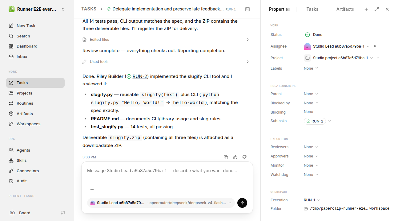This screenshot has height=221, width=394.
Task: Switch to the Tasks tab in panel
Action: coord(312,9)
